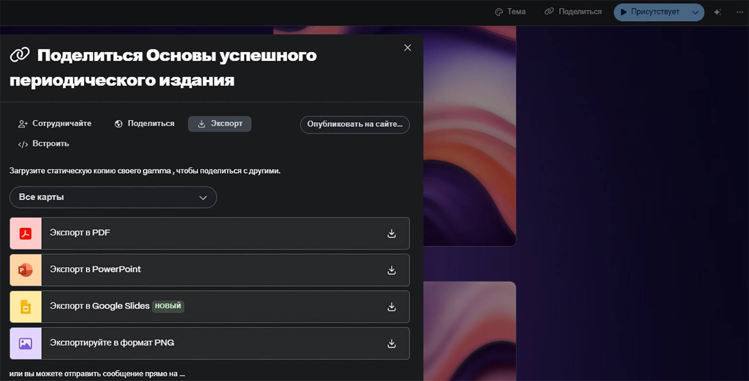Viewport: 749px width, 381px height.
Task: Choose Экспортируйте в формат PNG row
Action: pyautogui.click(x=210, y=344)
